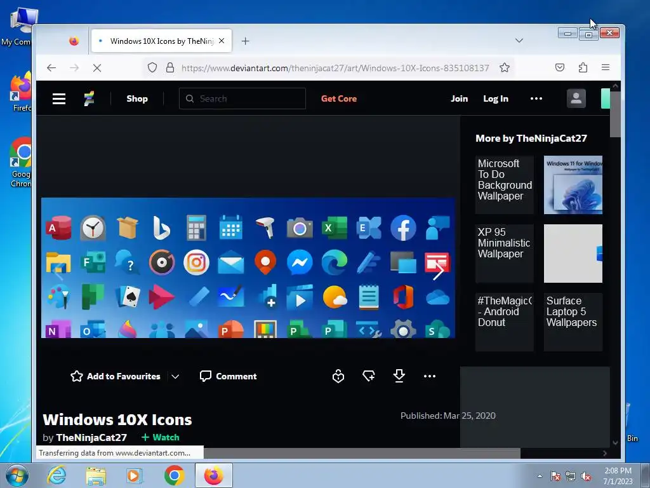Image resolution: width=650 pixels, height=488 pixels.
Task: Expand Add to Favourites dropdown arrow
Action: click(175, 377)
